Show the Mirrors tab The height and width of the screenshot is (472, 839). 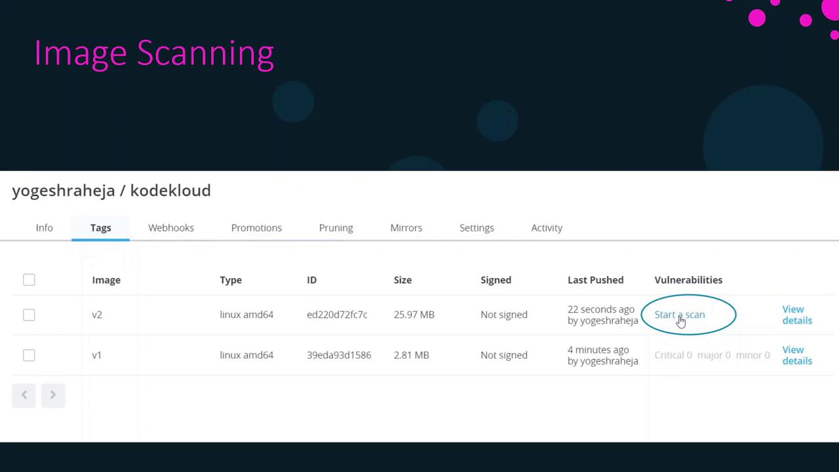[406, 227]
